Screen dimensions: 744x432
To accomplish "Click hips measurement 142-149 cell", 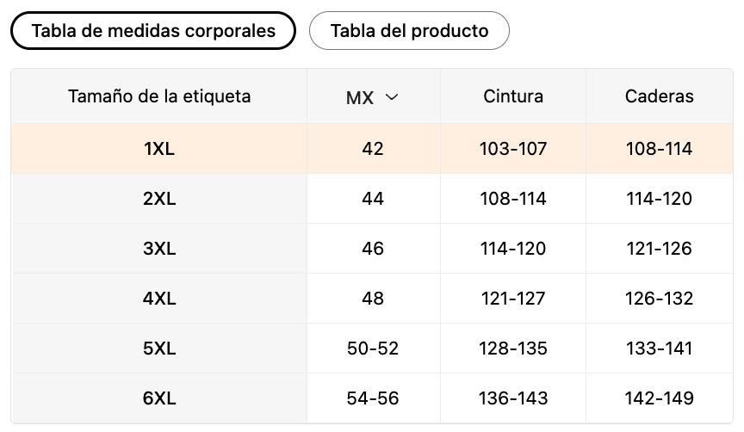I will coord(660,398).
